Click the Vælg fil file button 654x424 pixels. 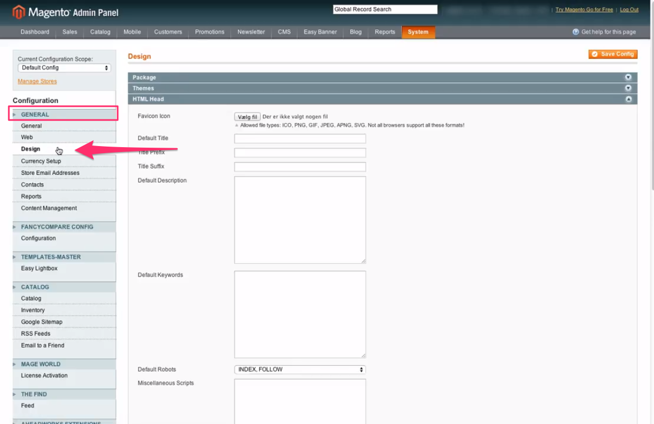click(x=247, y=117)
